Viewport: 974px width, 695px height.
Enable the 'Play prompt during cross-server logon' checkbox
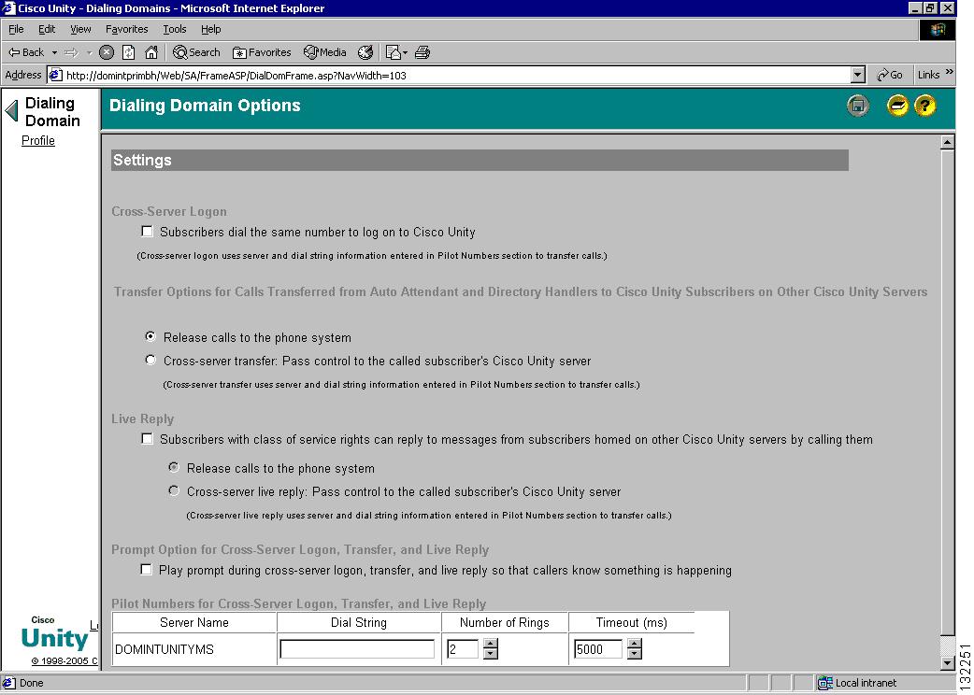(x=147, y=570)
